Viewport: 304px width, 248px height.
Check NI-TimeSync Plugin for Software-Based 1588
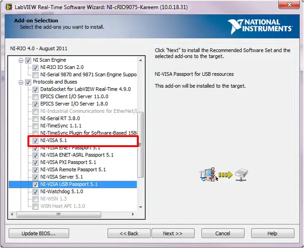click(x=35, y=133)
